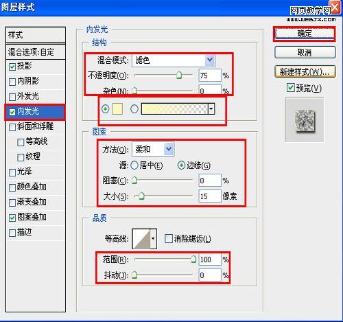Image resolution: width=343 pixels, height=322 pixels.
Task: Click the size slider handle
Action: [x=142, y=196]
